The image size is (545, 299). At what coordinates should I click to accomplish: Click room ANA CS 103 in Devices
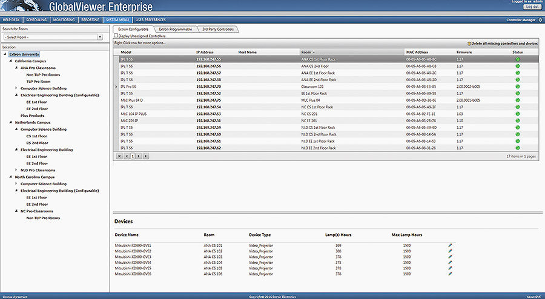pos(213,257)
